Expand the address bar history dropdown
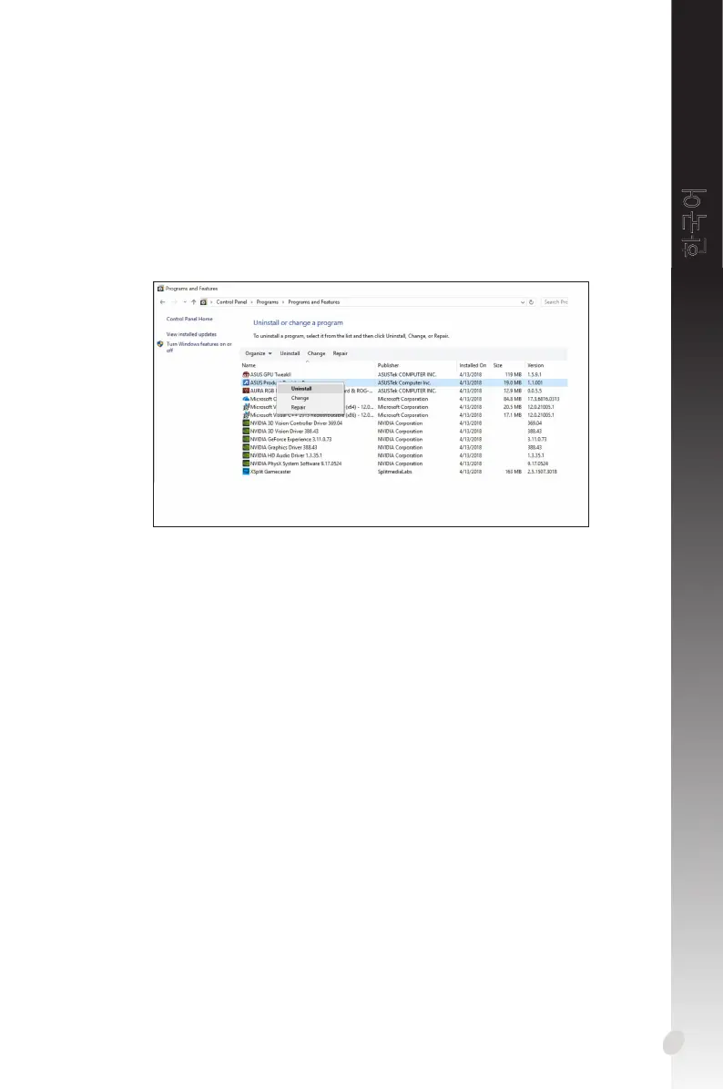 point(523,302)
